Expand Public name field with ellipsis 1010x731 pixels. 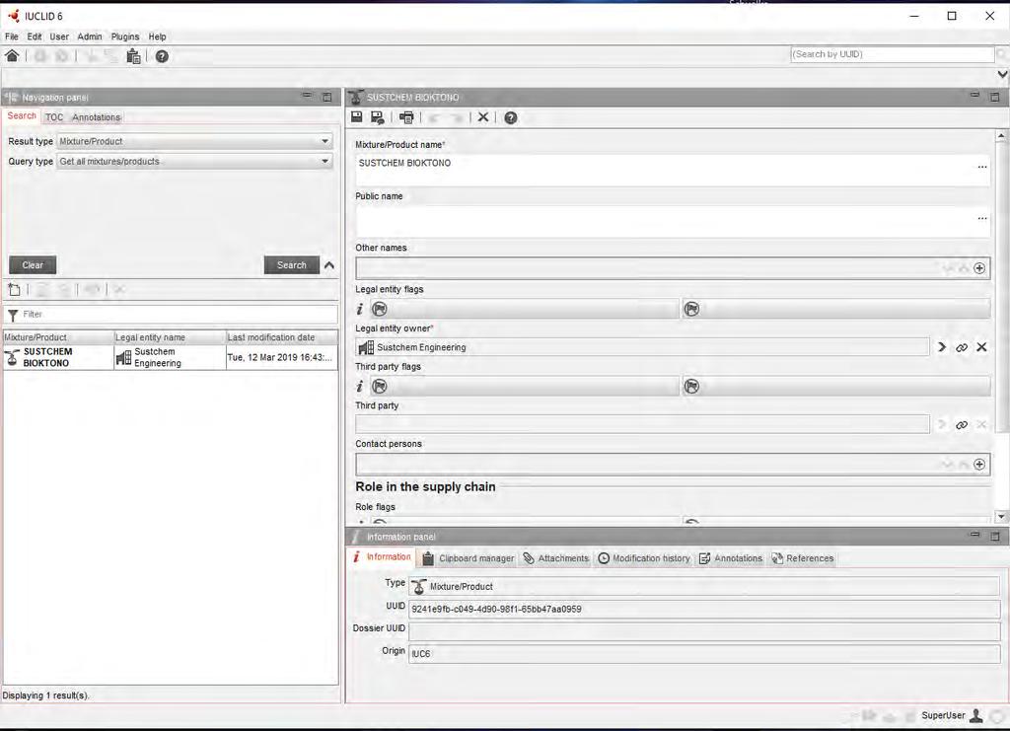click(x=981, y=218)
